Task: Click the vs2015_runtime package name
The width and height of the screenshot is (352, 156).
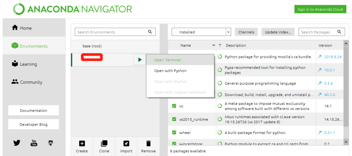Action: (193, 119)
